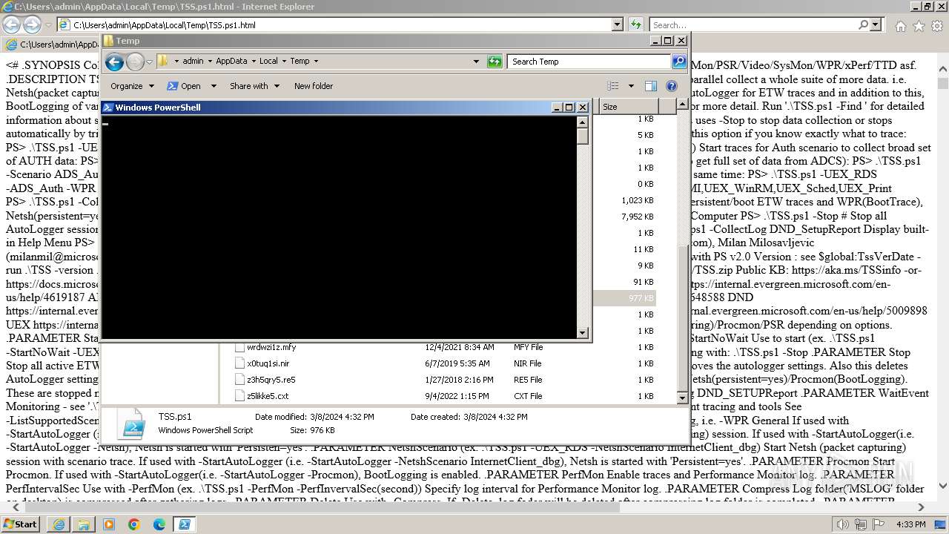Open recent pages dropdown in IE

pos(48,25)
